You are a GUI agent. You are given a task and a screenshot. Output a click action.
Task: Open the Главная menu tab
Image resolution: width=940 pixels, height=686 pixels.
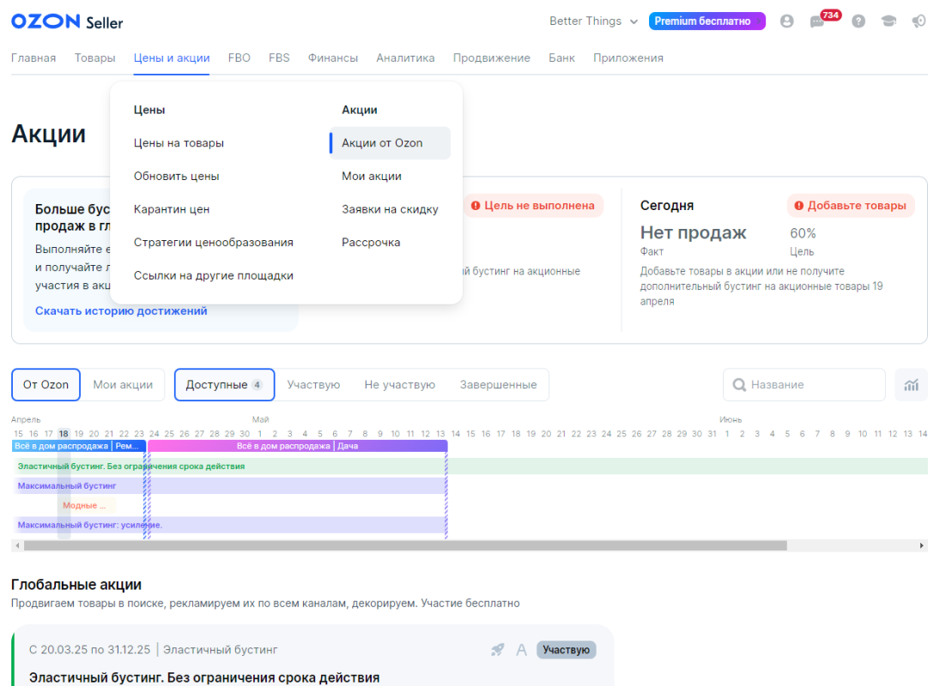33,58
